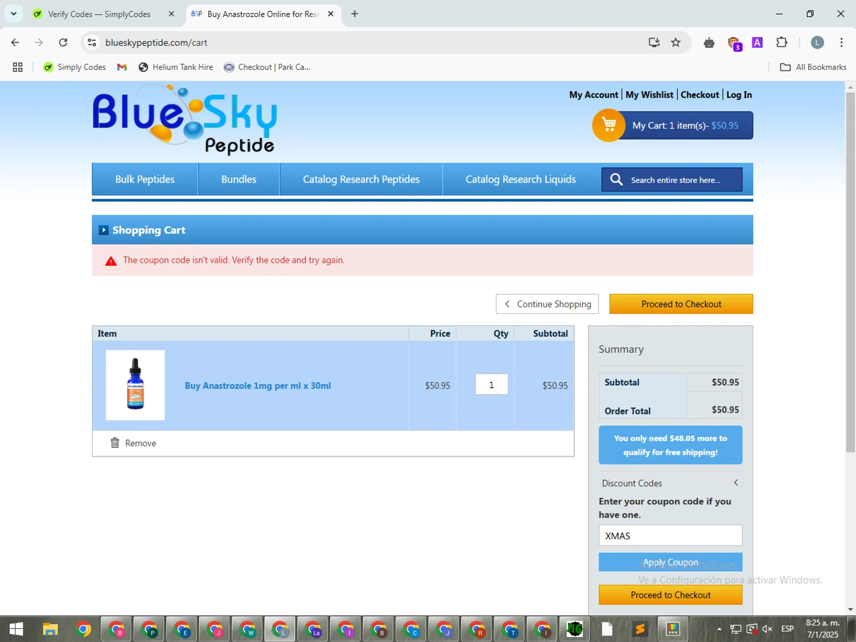This screenshot has height=642, width=856.
Task: Open Simply Codes bookmark
Action: pos(75,67)
